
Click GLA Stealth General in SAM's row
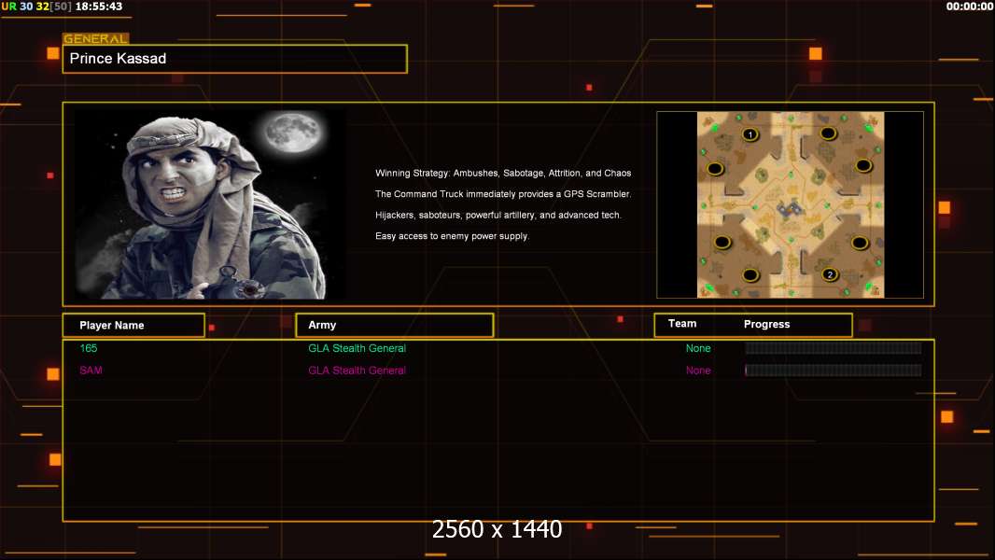[357, 371]
